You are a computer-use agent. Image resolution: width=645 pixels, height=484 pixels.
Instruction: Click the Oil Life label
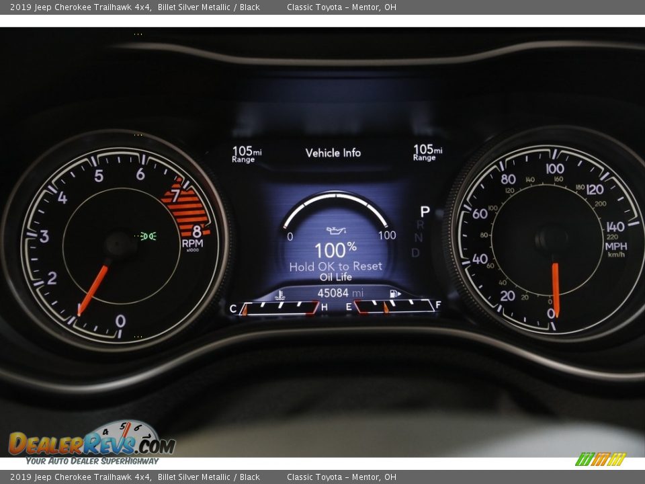(335, 277)
